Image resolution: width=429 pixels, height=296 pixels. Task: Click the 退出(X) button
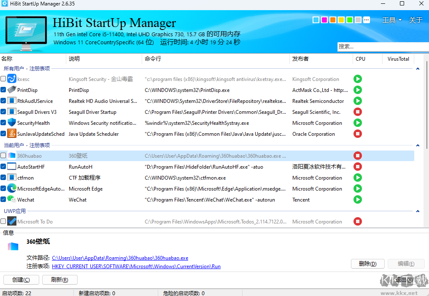(404, 280)
